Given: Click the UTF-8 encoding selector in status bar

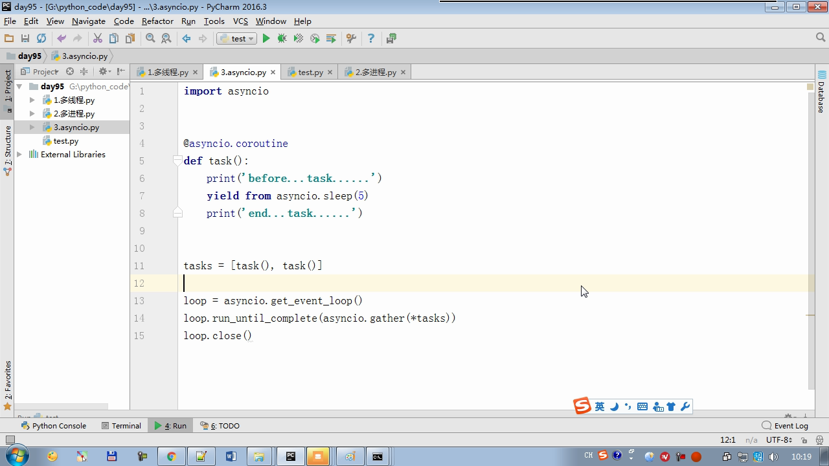Looking at the screenshot, I should [778, 439].
